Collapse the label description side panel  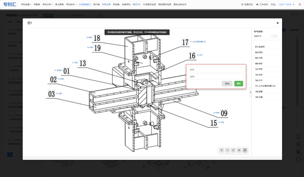pyautogui.click(x=251, y=92)
